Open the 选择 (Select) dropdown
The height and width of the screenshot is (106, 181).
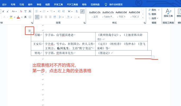click(153, 18)
